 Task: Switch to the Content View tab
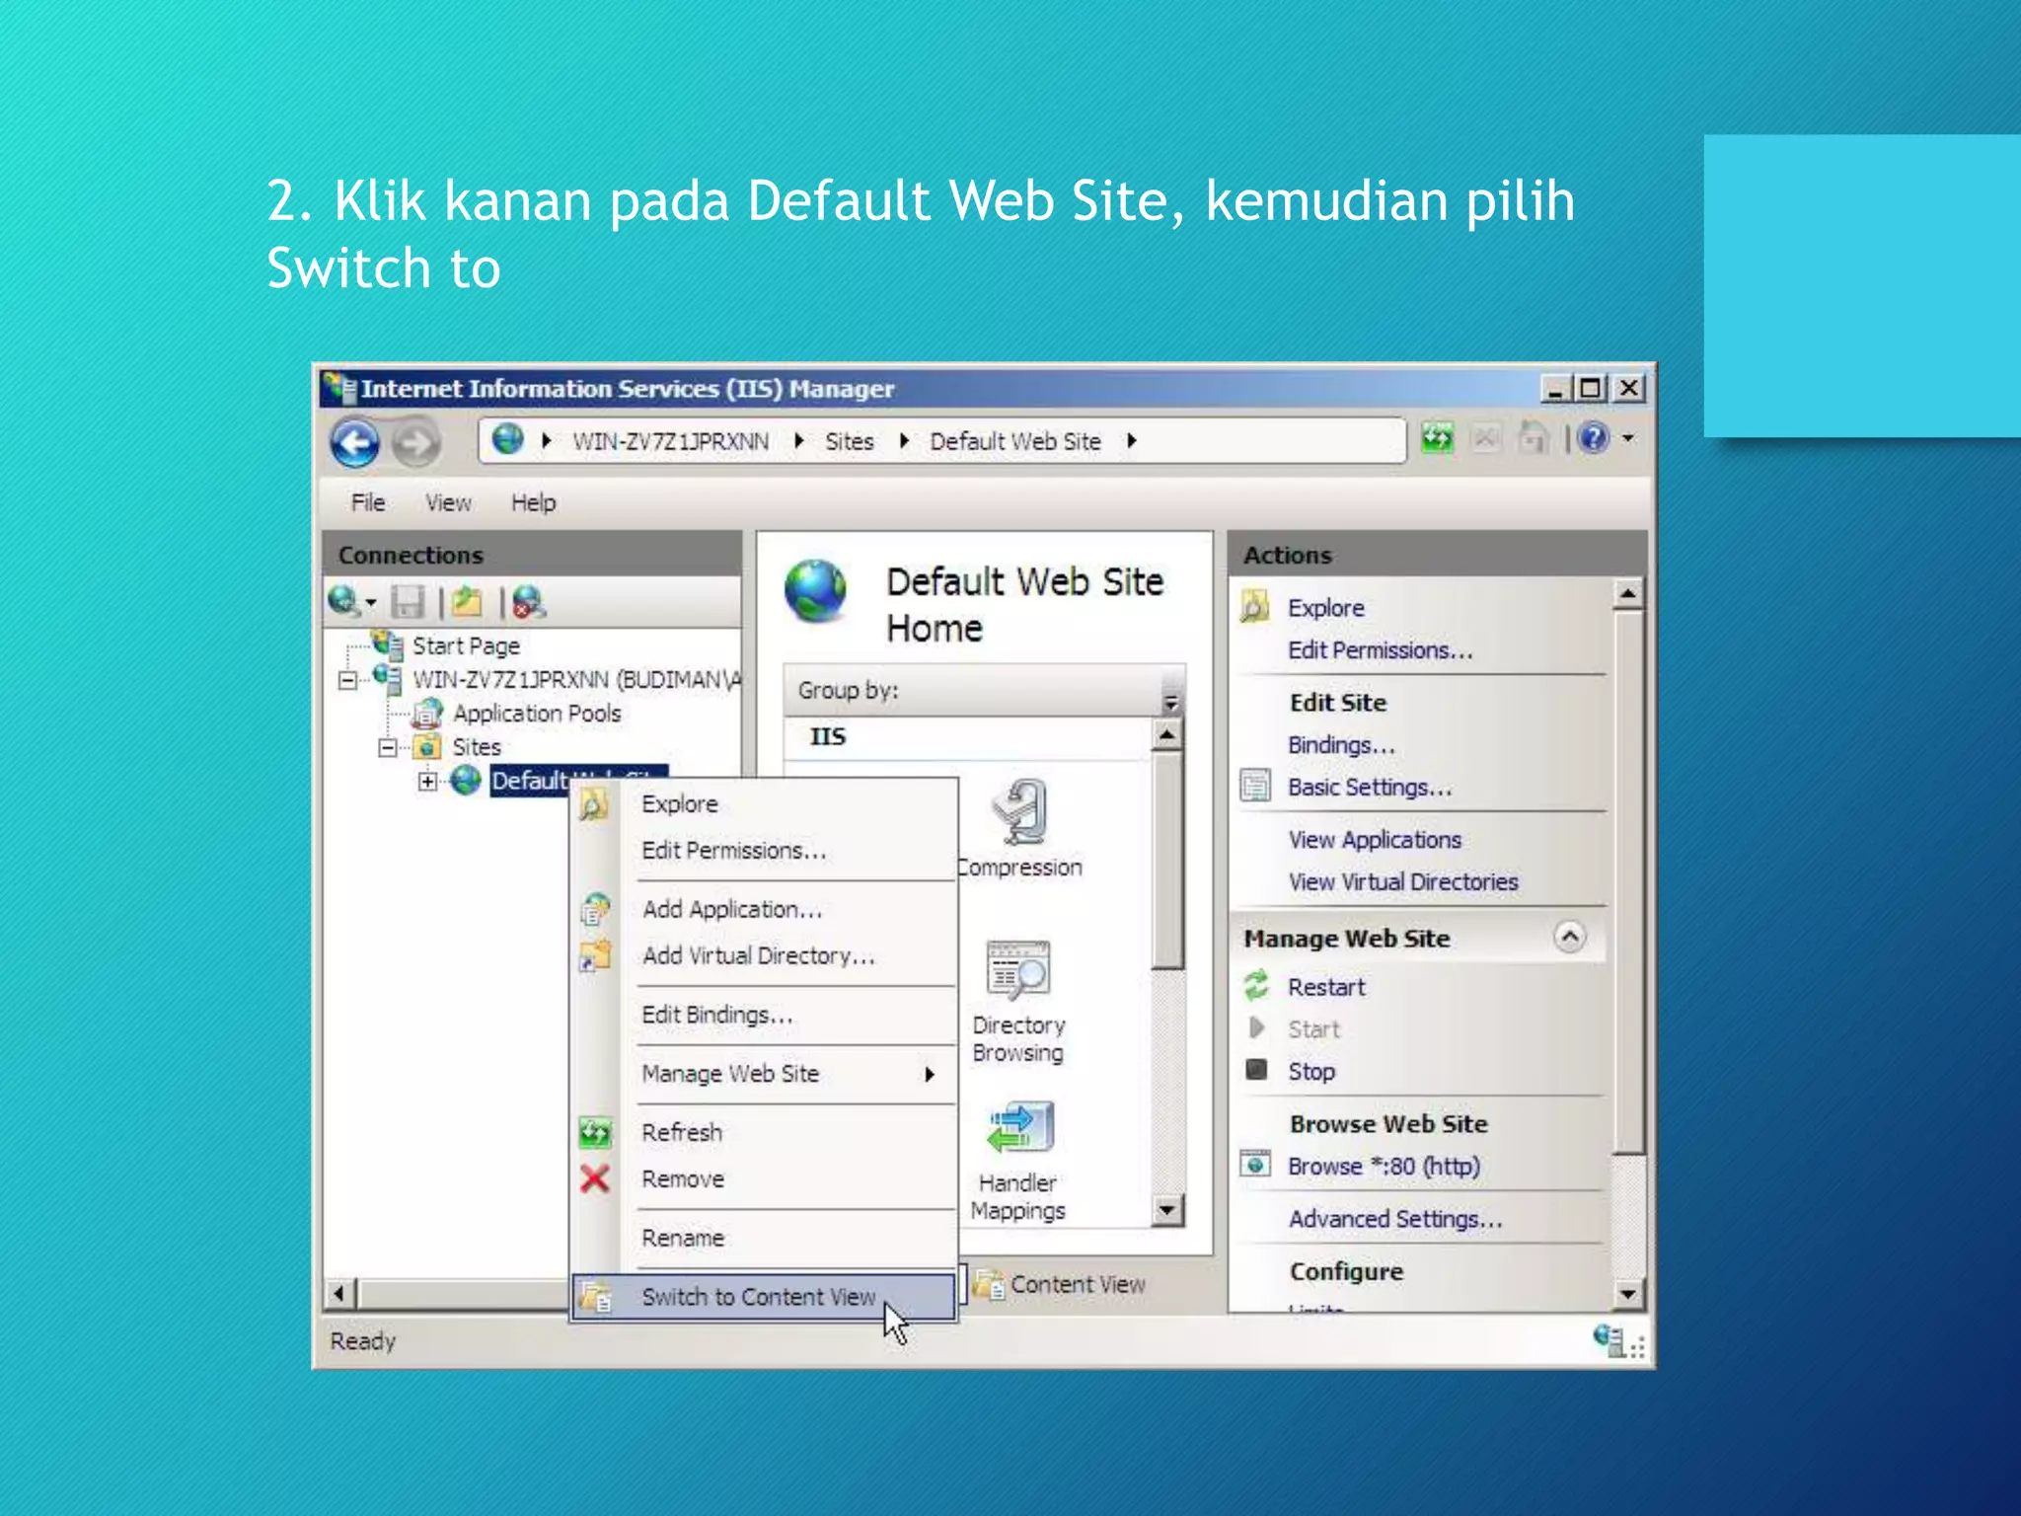[x=1061, y=1284]
